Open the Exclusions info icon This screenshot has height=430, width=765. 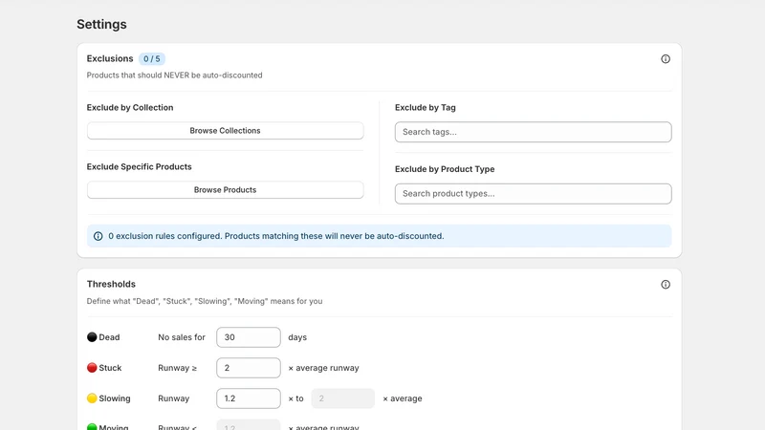[666, 59]
